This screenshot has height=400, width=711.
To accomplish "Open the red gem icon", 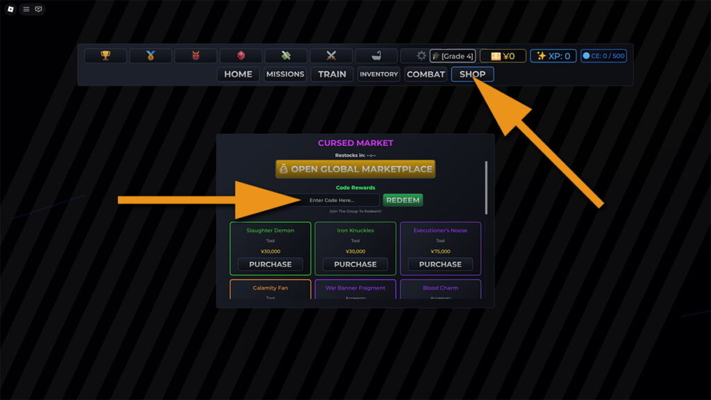I will coord(240,55).
